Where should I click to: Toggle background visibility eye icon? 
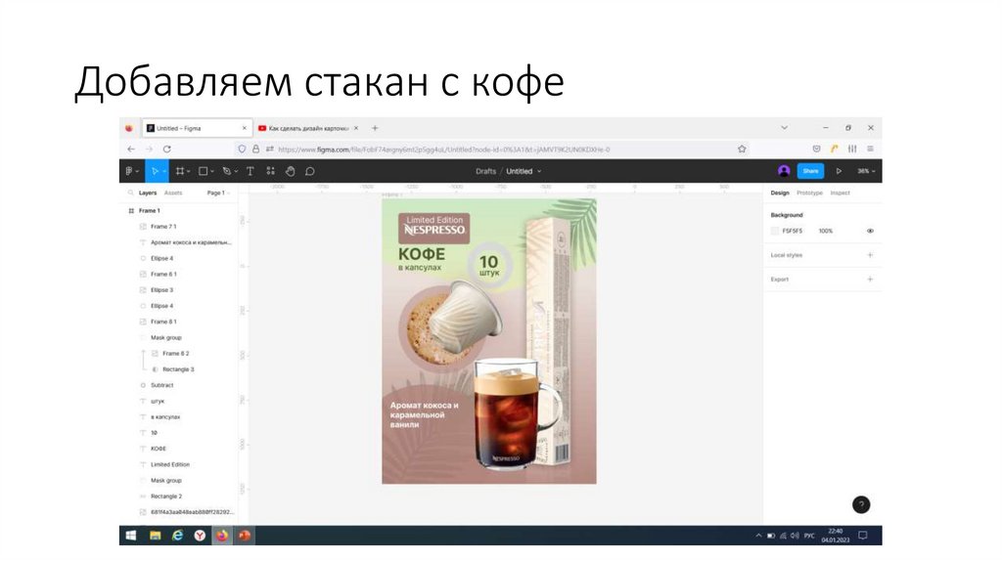(x=870, y=231)
